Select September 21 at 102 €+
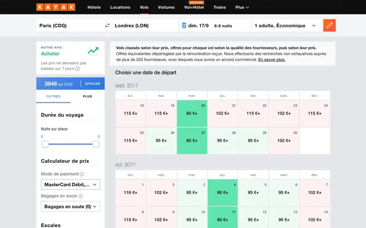This screenshot has height=228, width=366. [223, 113]
